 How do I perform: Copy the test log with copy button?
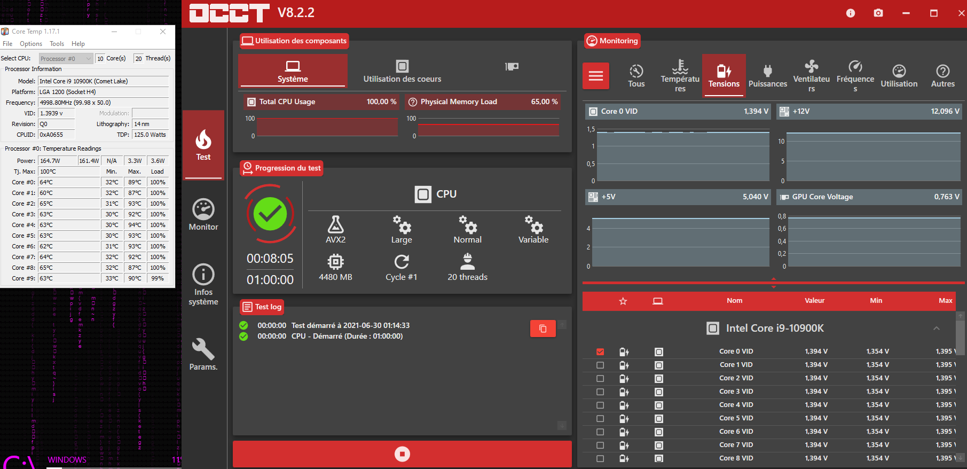click(543, 329)
